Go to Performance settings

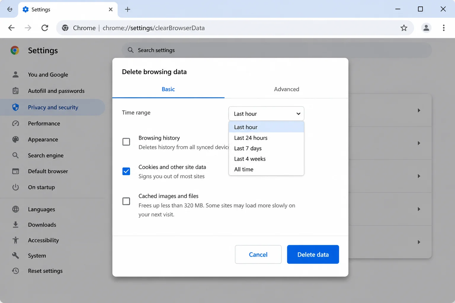[44, 123]
